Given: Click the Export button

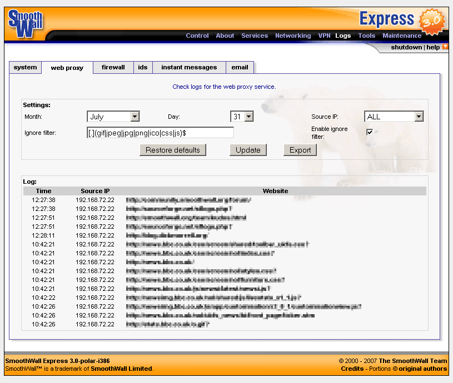Looking at the screenshot, I should click(300, 150).
